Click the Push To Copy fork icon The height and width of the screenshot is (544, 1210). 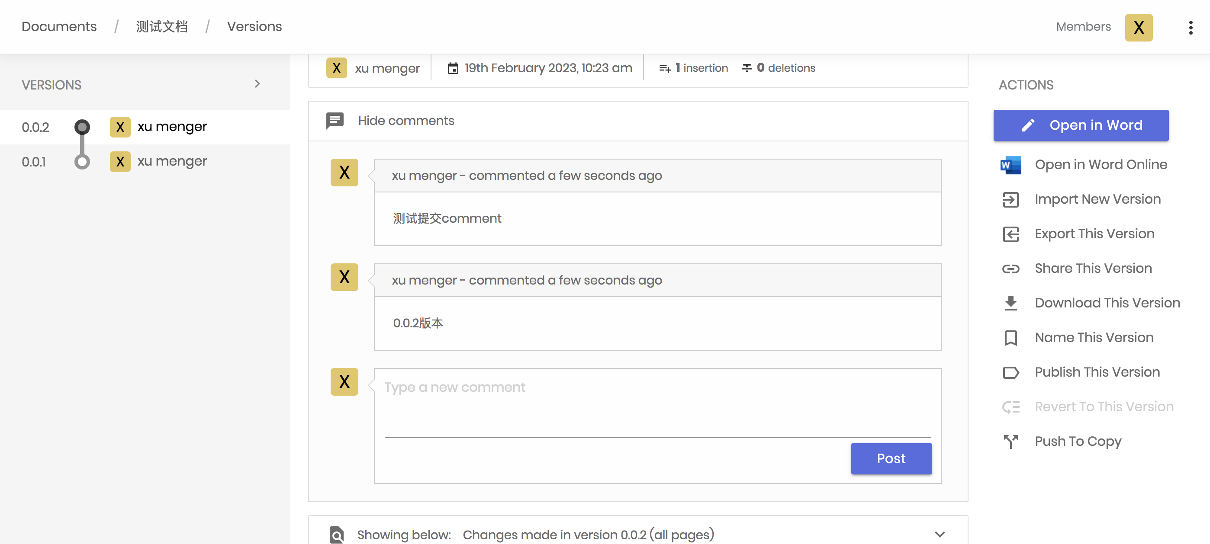1011,441
